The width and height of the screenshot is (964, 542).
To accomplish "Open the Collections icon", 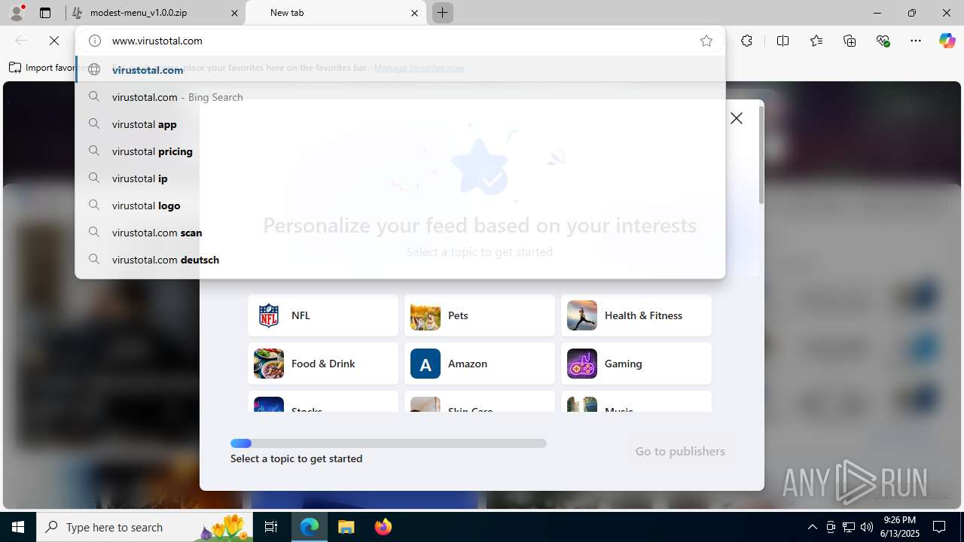I will [x=850, y=41].
